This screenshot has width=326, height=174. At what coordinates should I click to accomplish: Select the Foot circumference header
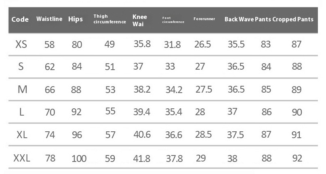(x=173, y=19)
